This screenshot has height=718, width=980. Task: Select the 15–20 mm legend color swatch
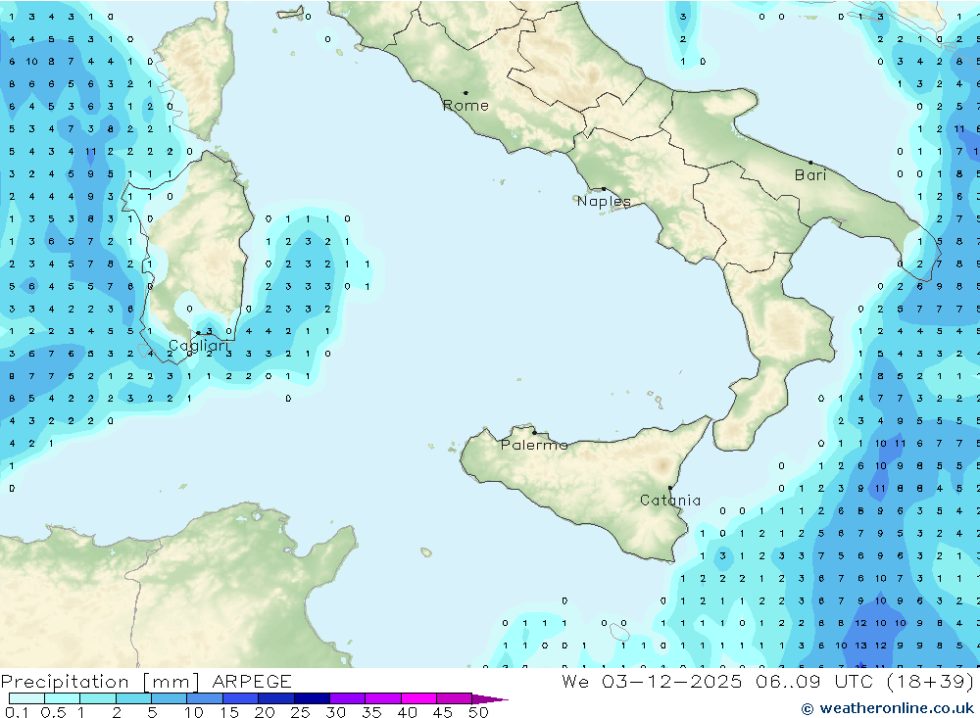(240, 698)
